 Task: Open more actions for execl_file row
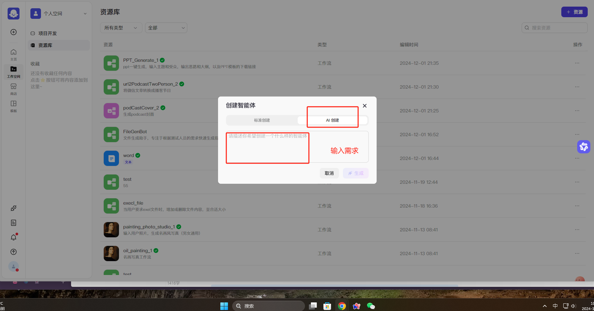tap(577, 206)
